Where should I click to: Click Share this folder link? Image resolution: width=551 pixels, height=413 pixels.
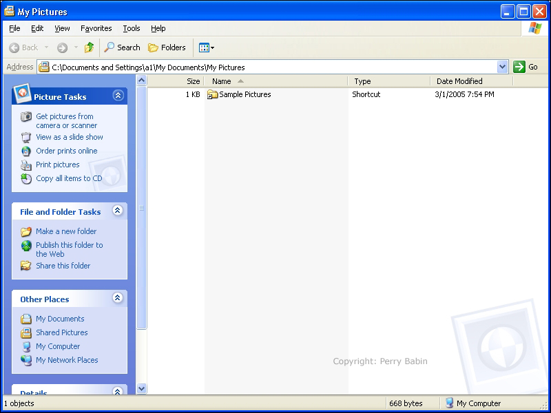(63, 266)
